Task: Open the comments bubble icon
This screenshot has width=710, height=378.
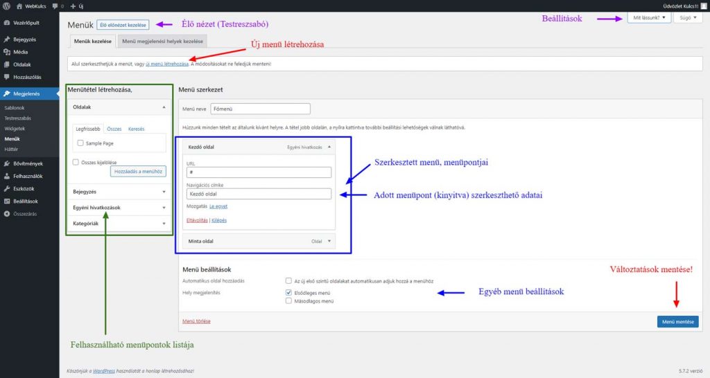Action: click(55, 6)
